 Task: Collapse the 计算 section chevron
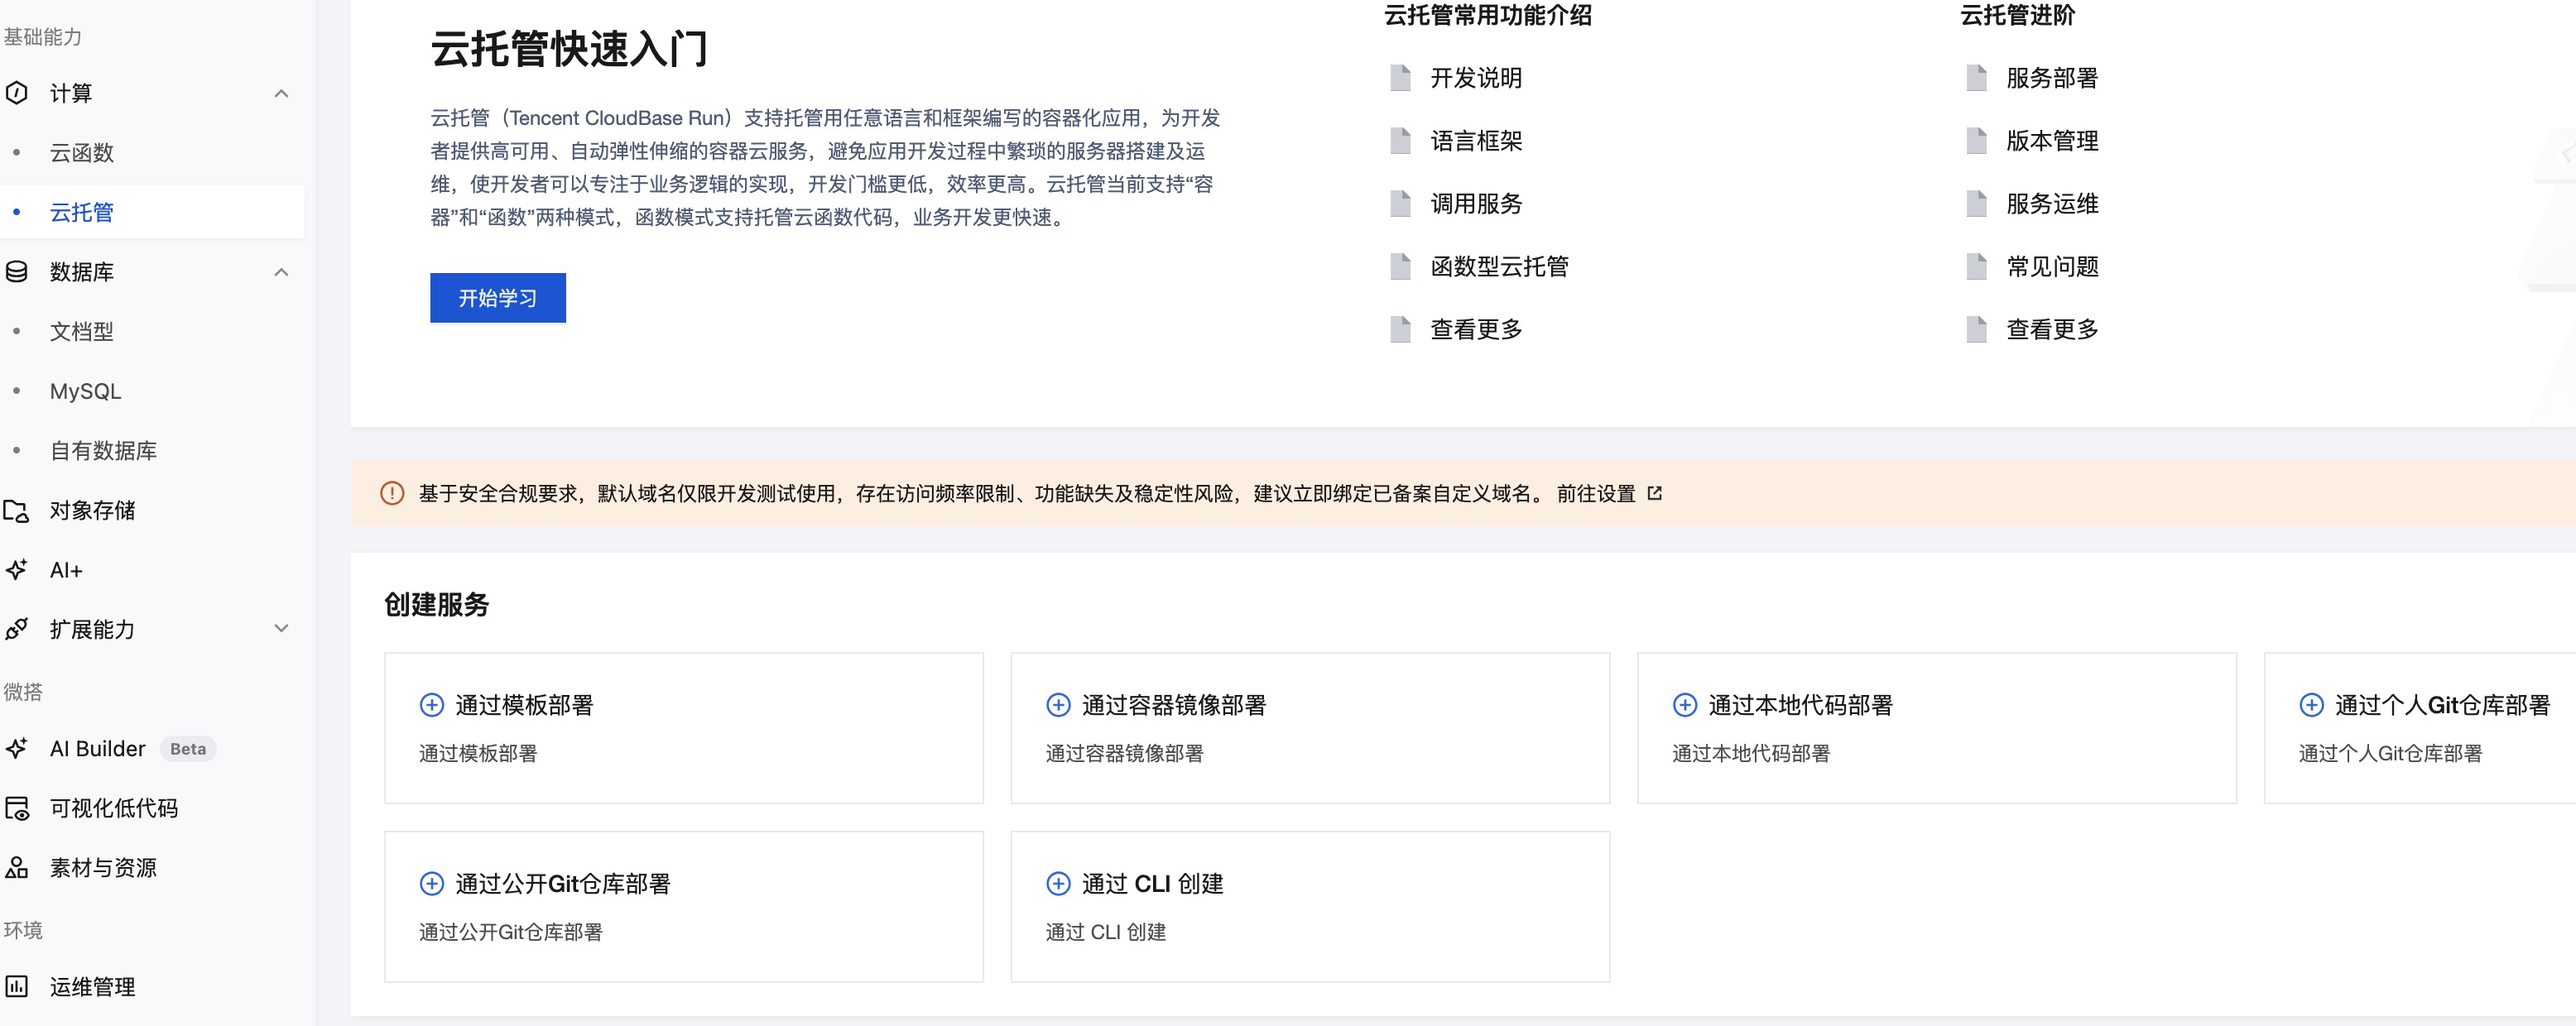pyautogui.click(x=281, y=93)
